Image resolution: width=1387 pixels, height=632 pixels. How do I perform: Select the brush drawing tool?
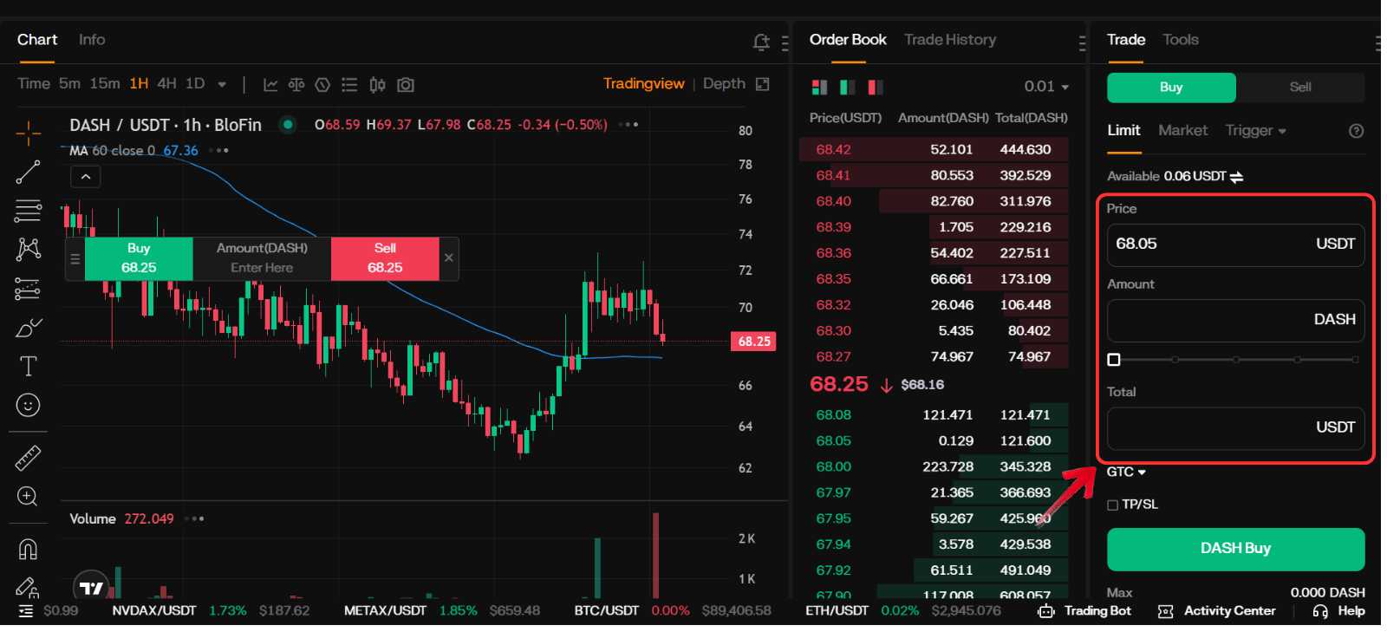point(28,329)
